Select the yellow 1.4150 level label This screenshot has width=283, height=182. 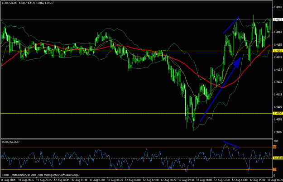click(278, 51)
